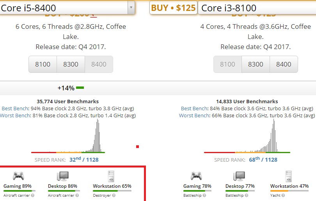
Task: Click the tower icon above Workstation 47%
Action: 289,176
